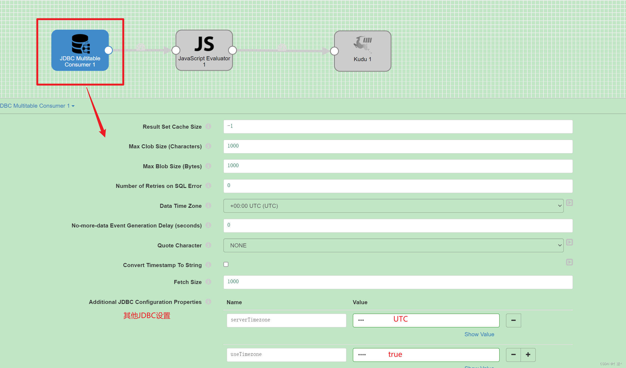Click the runtime parameter icon next to Data Time Zone
Screen dimensions: 626x368
[569, 202]
